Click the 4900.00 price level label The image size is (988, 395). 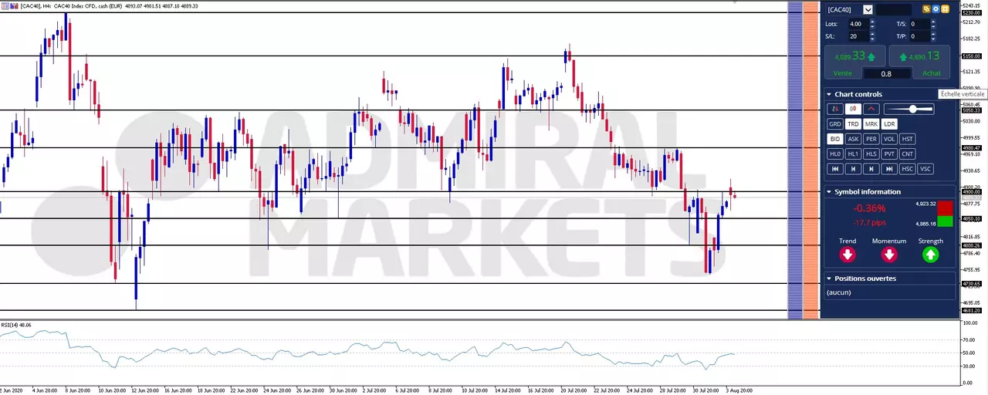971,191
